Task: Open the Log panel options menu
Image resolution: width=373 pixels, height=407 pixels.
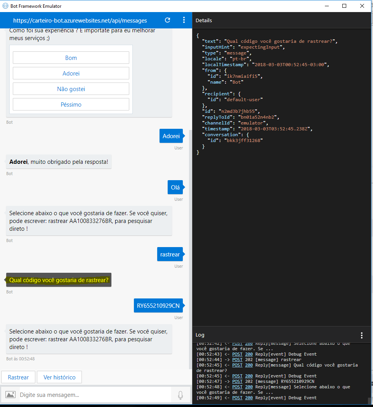Action: point(361,335)
